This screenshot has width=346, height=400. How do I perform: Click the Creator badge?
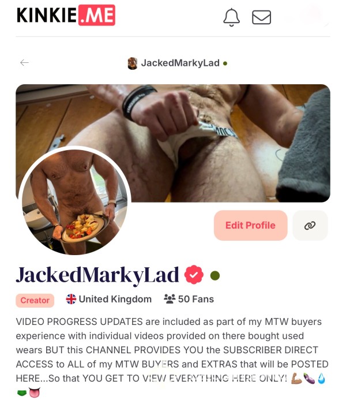[35, 300]
